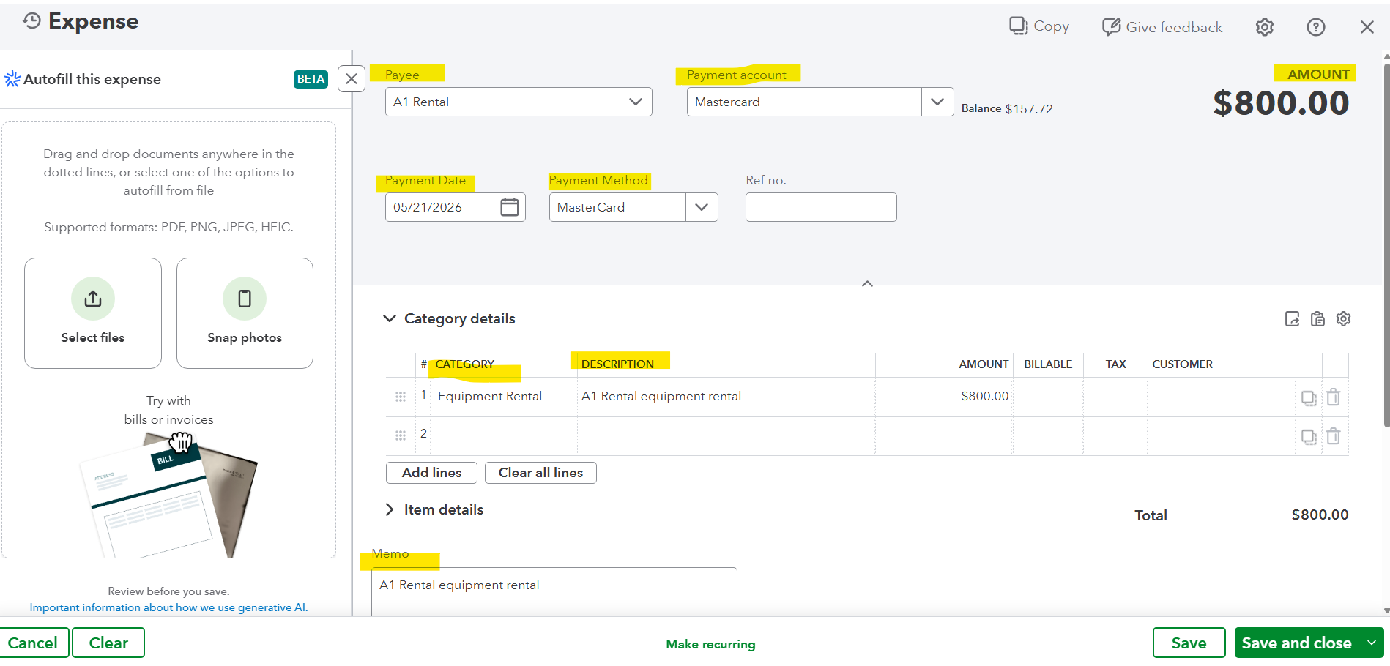Click the Memo text box
Viewport: 1390px width, 666px height.
click(x=554, y=592)
